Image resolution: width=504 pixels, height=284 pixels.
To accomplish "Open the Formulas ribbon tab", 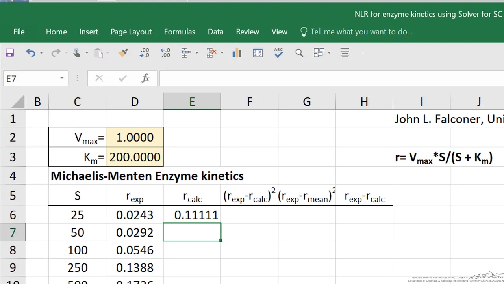I will pos(180,32).
